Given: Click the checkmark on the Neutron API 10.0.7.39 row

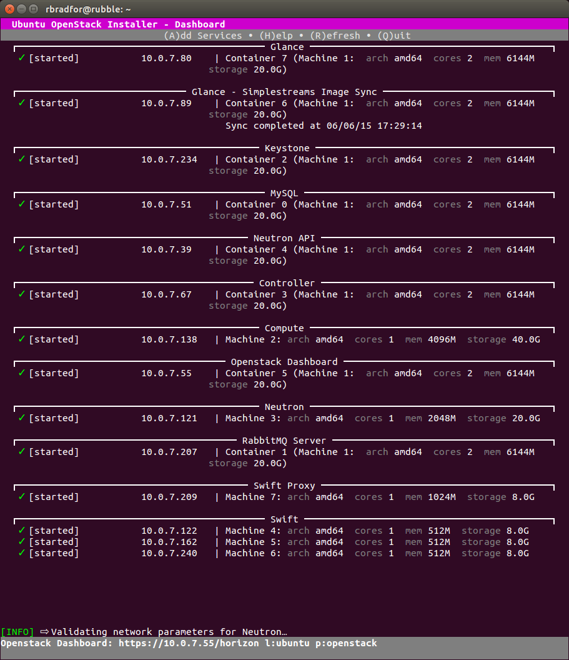Looking at the screenshot, I should point(22,249).
